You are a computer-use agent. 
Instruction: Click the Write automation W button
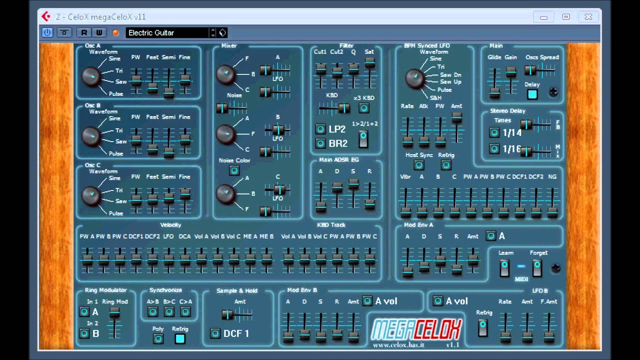click(x=99, y=32)
